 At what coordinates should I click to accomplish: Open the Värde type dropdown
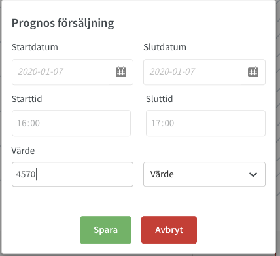point(204,174)
